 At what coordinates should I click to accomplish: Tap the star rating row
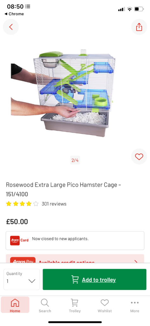click(x=22, y=204)
